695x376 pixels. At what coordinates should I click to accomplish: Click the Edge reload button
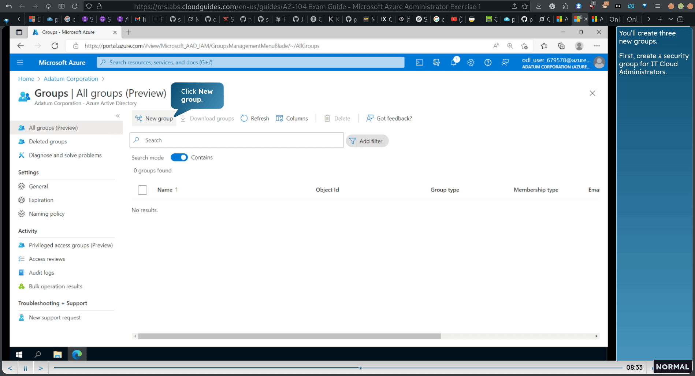[x=55, y=46]
